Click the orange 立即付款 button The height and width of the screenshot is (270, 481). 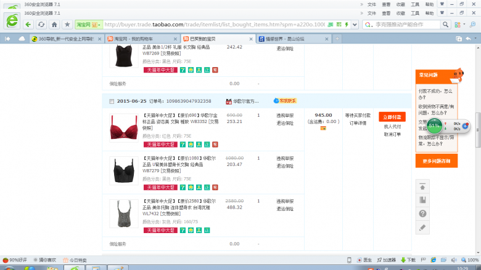(x=392, y=117)
